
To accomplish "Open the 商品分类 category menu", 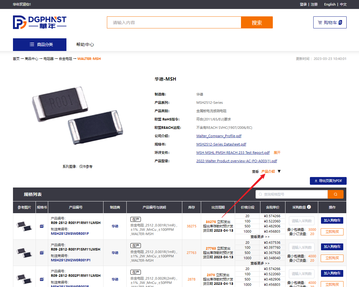I will click(40, 44).
